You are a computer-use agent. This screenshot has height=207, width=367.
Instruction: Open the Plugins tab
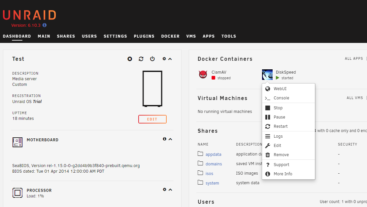(144, 36)
